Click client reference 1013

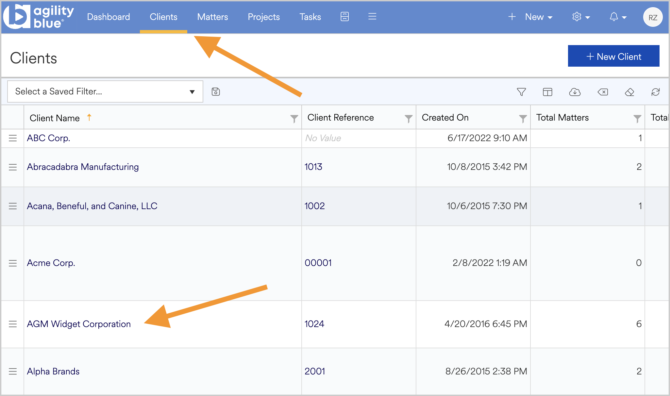pyautogui.click(x=313, y=167)
